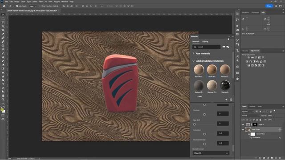Click the Layer 0 mask thumbnail
The image size is (285, 160).
point(255,124)
